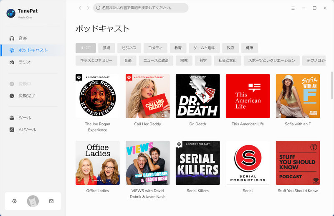Click 'VIEWS with David Dobrik & Jason Nash' title
Screen dimensions: 334x216
tap(148, 193)
